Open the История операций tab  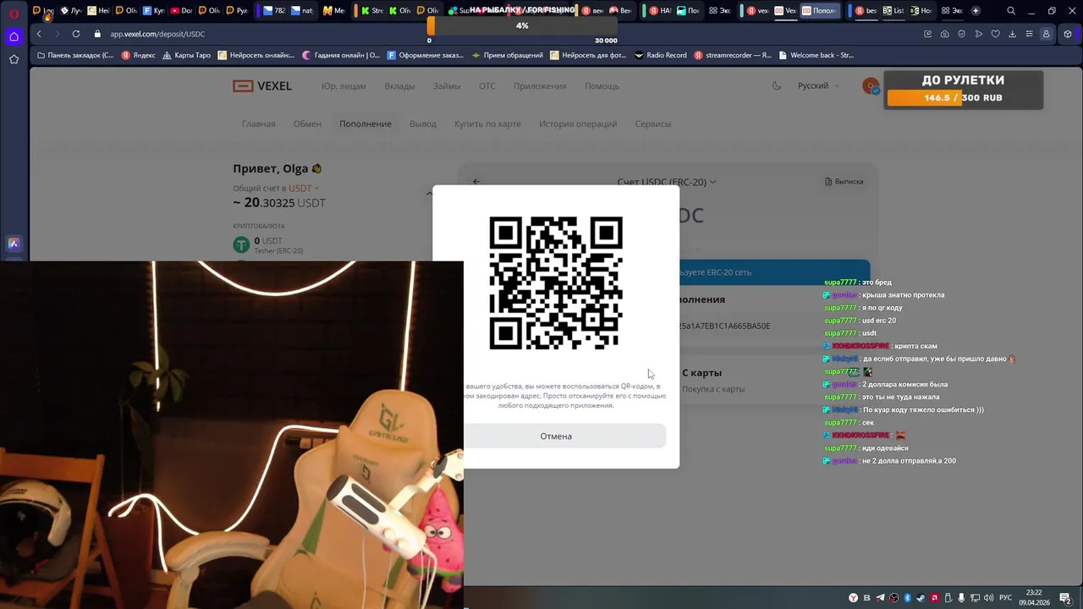click(x=578, y=123)
